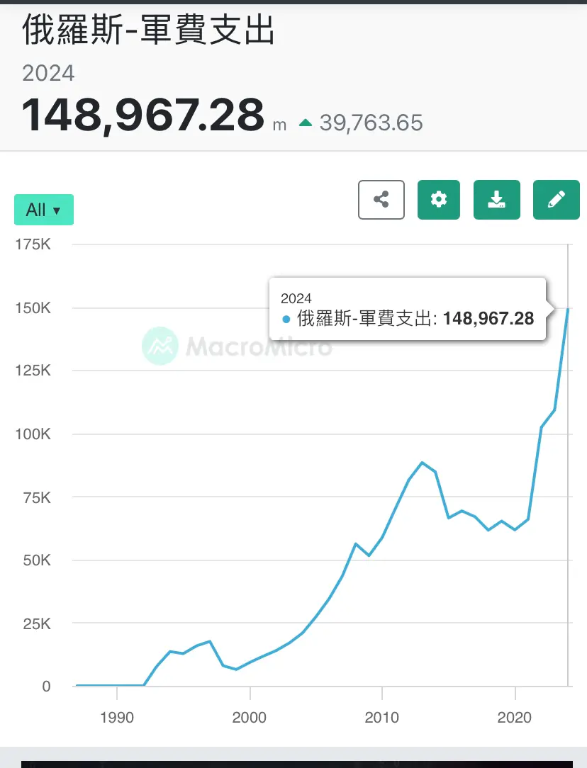Click the 148,967.28 headline value
This screenshot has width=587, height=768.
[143, 115]
